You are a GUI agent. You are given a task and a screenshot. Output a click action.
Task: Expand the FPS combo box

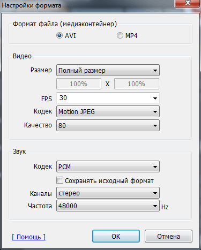click(x=155, y=98)
